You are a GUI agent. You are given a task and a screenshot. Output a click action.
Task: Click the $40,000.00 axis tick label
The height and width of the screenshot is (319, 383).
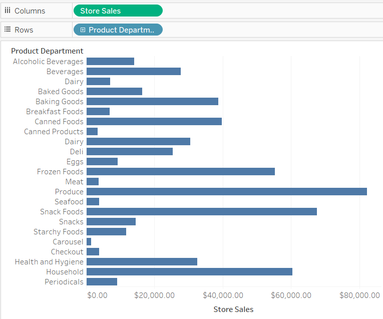(x=223, y=295)
